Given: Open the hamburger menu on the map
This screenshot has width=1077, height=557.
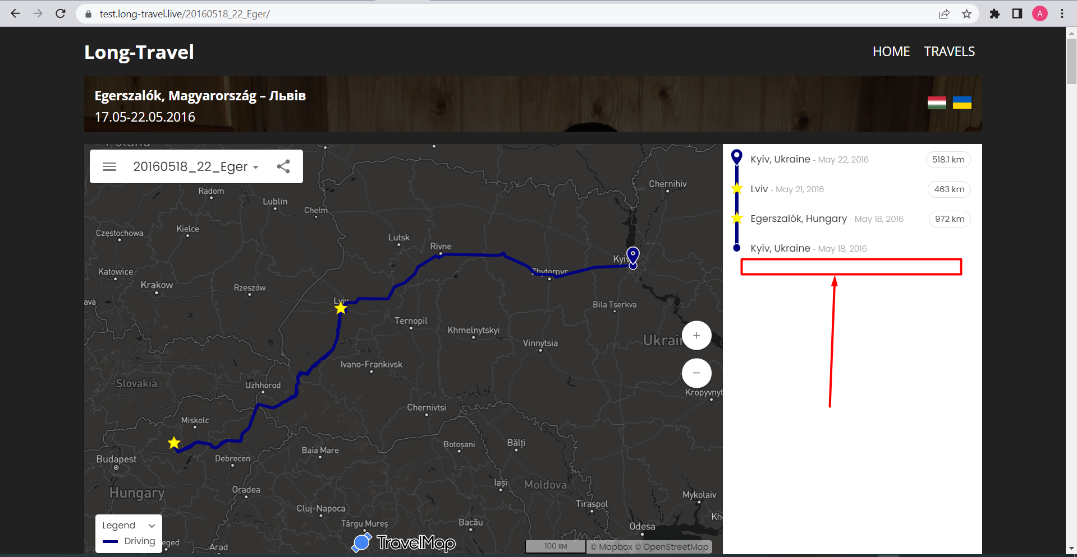Looking at the screenshot, I should coord(109,166).
